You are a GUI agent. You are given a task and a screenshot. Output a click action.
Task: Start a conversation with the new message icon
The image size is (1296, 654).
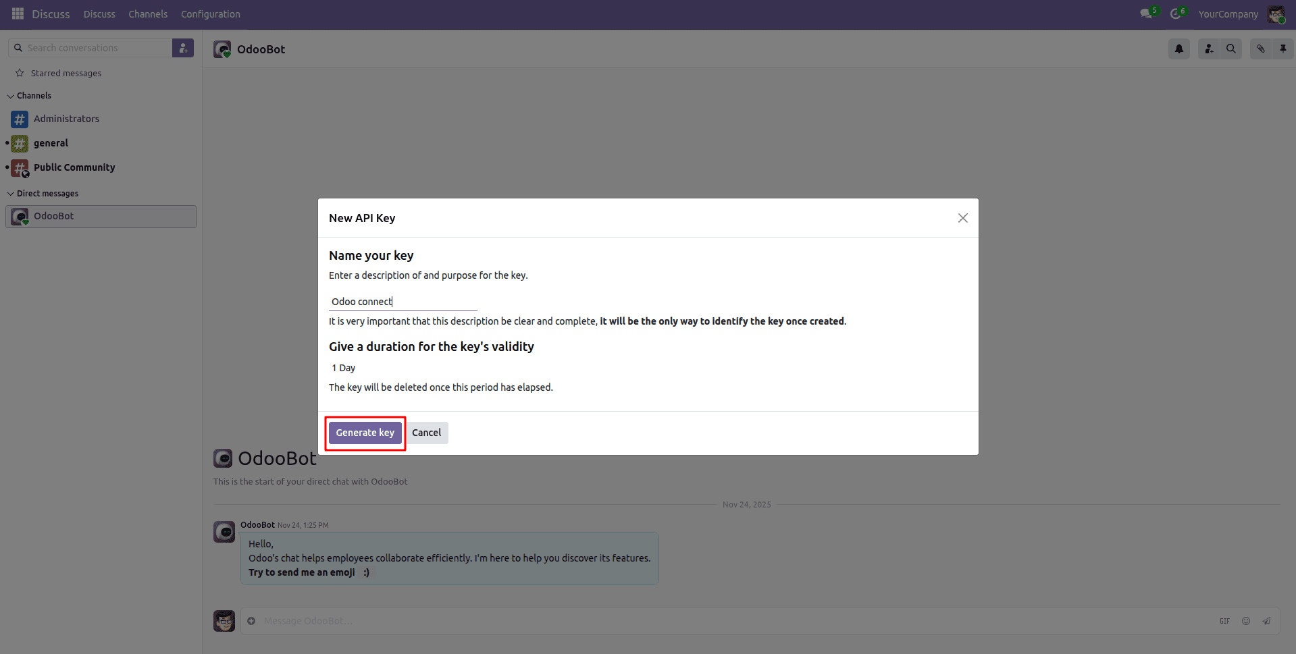tap(183, 47)
